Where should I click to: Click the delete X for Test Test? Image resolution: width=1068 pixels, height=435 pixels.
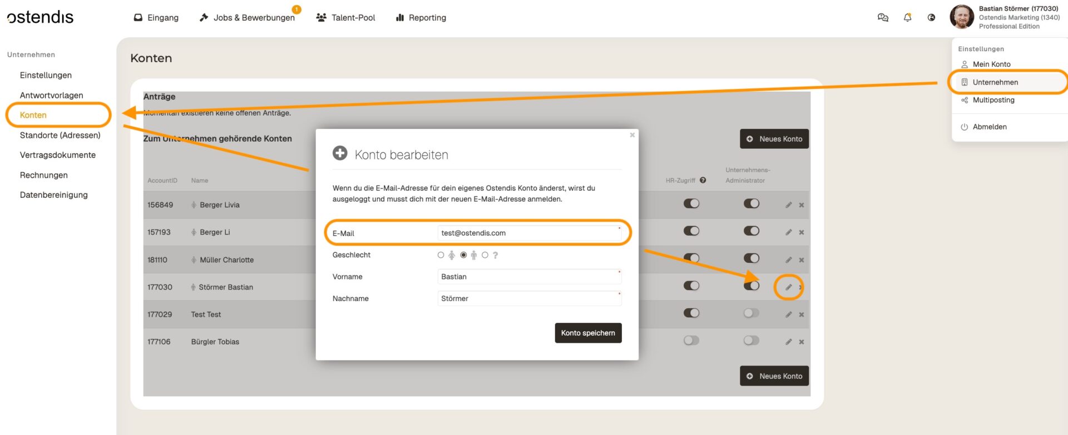(x=802, y=314)
